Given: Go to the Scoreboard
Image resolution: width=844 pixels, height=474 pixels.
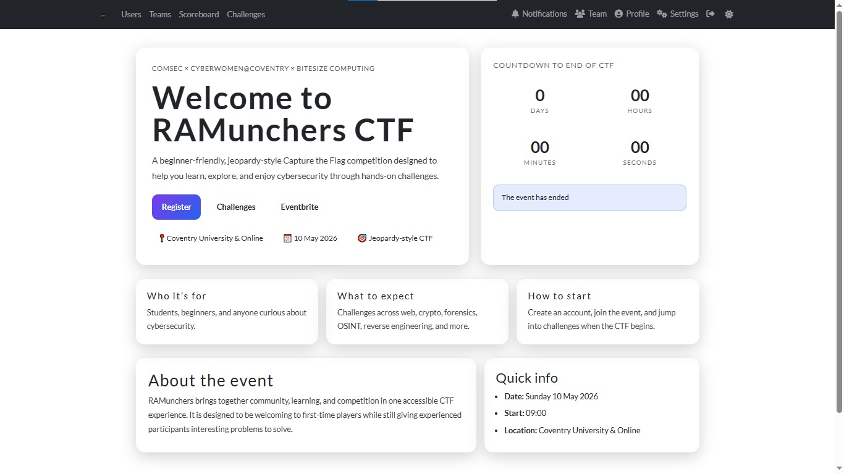Looking at the screenshot, I should click(199, 14).
